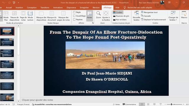Image resolution: width=189 pixels, height=106 pixels.
Task: Select the playground photo on slide
Action: (x=105, y=55)
